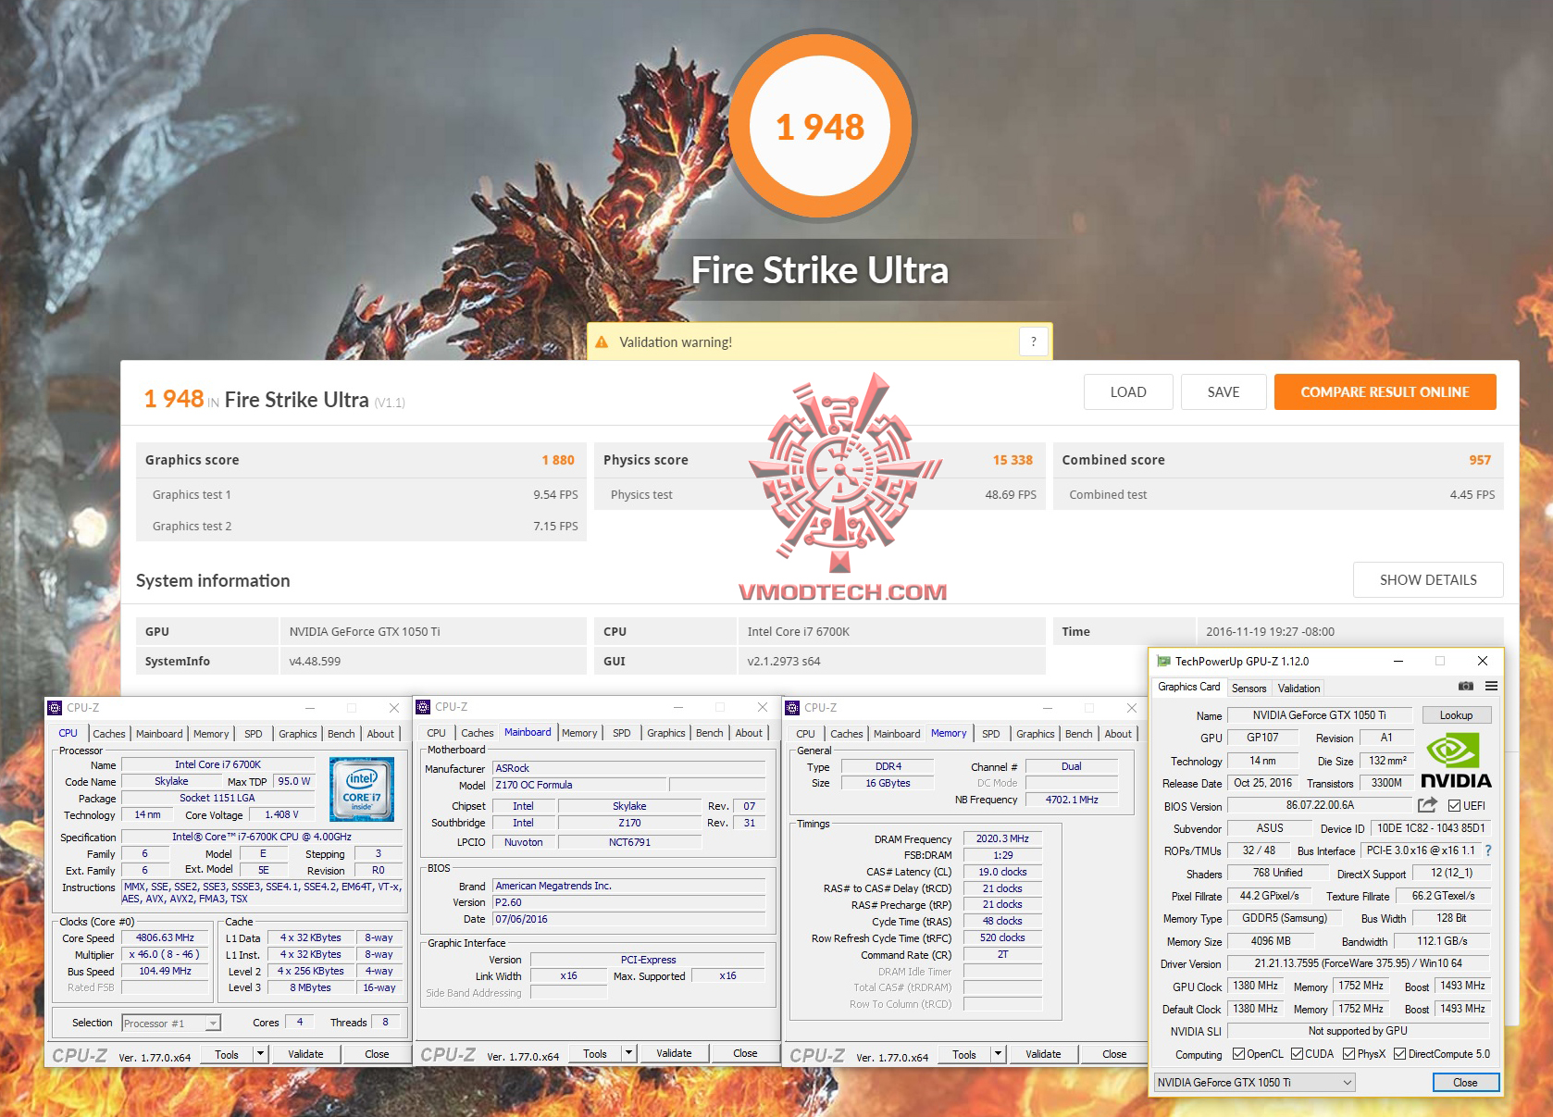
Task: Switch to Validation tab in GPU-Z
Action: click(x=1298, y=689)
